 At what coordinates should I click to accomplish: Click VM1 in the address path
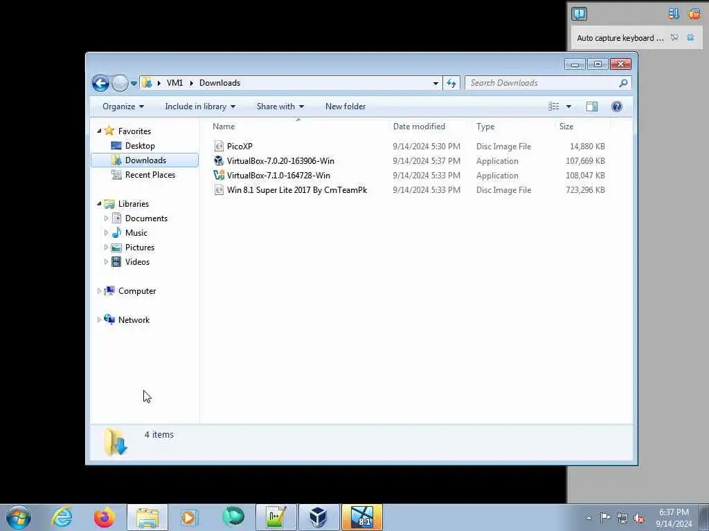click(174, 83)
